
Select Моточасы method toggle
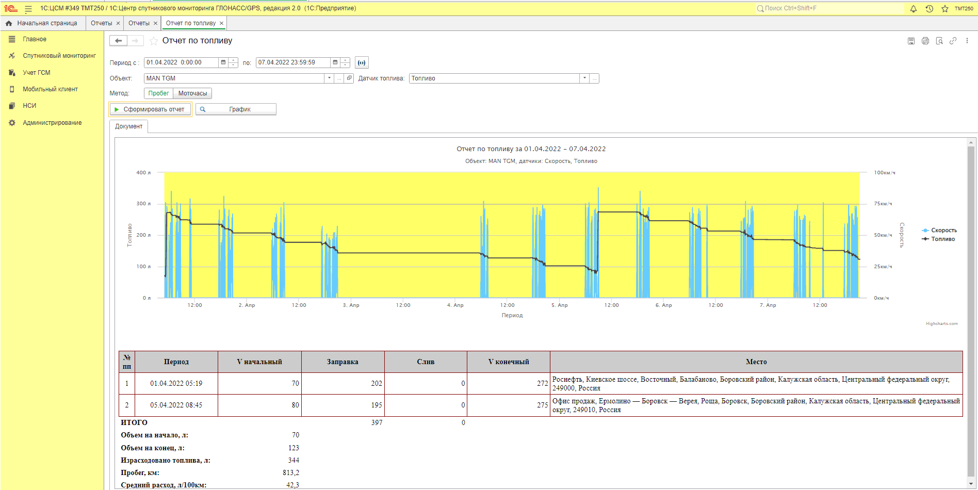(192, 93)
